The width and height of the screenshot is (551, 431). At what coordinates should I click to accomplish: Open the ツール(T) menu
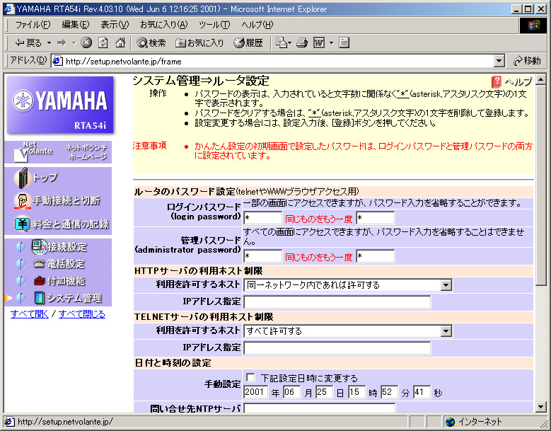pyautogui.click(x=214, y=25)
